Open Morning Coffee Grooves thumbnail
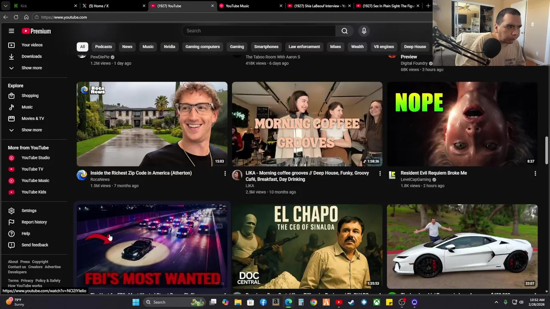550x309 pixels. pyautogui.click(x=307, y=124)
